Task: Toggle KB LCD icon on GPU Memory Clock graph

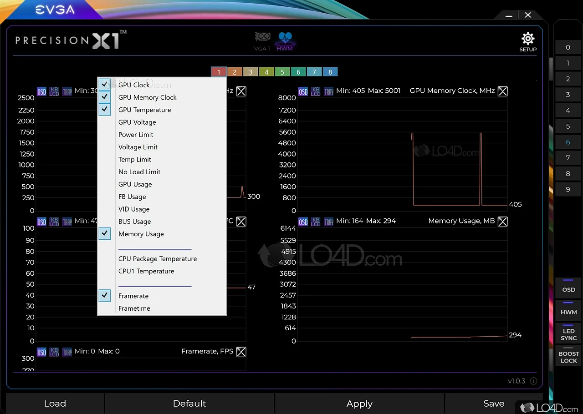Action: click(316, 91)
